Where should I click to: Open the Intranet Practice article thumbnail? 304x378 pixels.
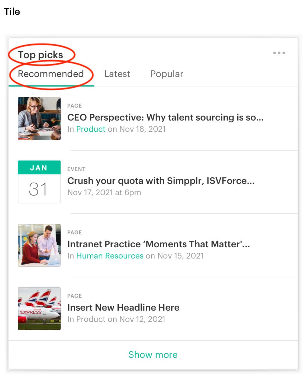[x=39, y=245]
